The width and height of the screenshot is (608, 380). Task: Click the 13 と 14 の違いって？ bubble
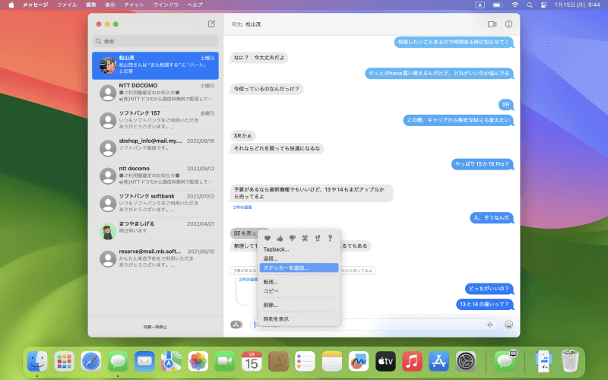[x=485, y=305]
